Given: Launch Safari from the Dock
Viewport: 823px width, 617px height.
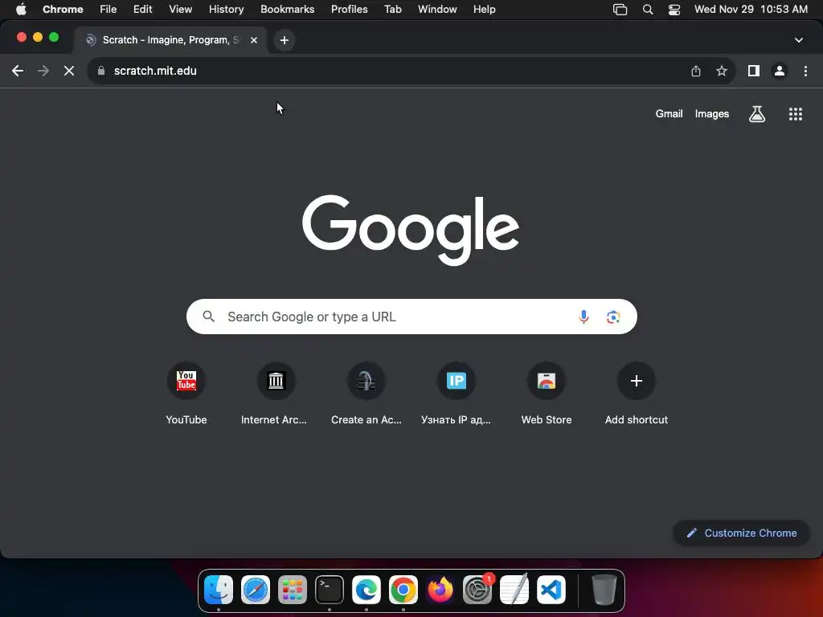Looking at the screenshot, I should [x=256, y=590].
